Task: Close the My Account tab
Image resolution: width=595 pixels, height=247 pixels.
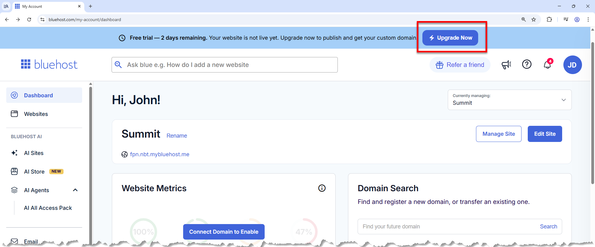Action: (x=79, y=6)
